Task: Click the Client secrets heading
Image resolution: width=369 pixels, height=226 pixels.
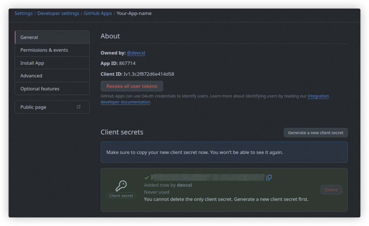Action: point(122,132)
